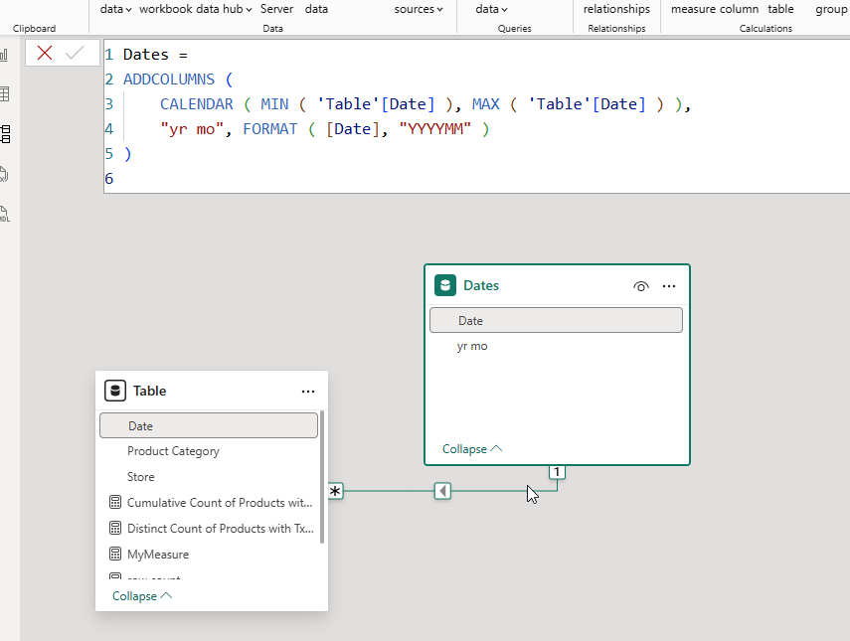Screen dimensions: 850x641
Task: Click New group in the ribbon
Action: coord(831,9)
